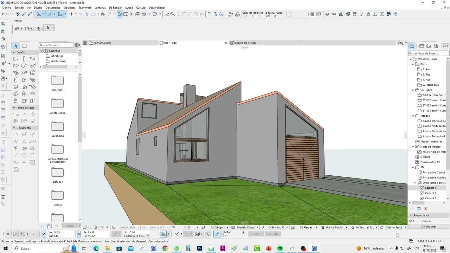Collapse the Punto de Vista section
The height and width of the screenshot is (253, 450).
[14, 108]
